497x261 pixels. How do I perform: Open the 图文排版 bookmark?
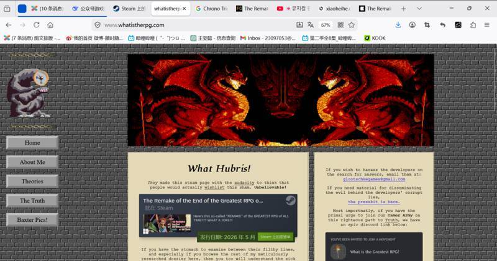coord(32,38)
